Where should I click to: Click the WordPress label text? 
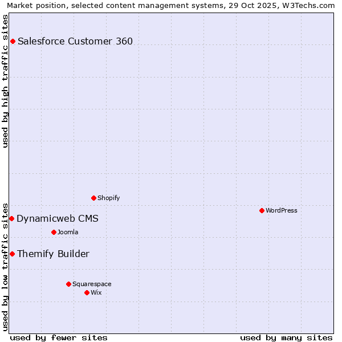click(x=281, y=210)
